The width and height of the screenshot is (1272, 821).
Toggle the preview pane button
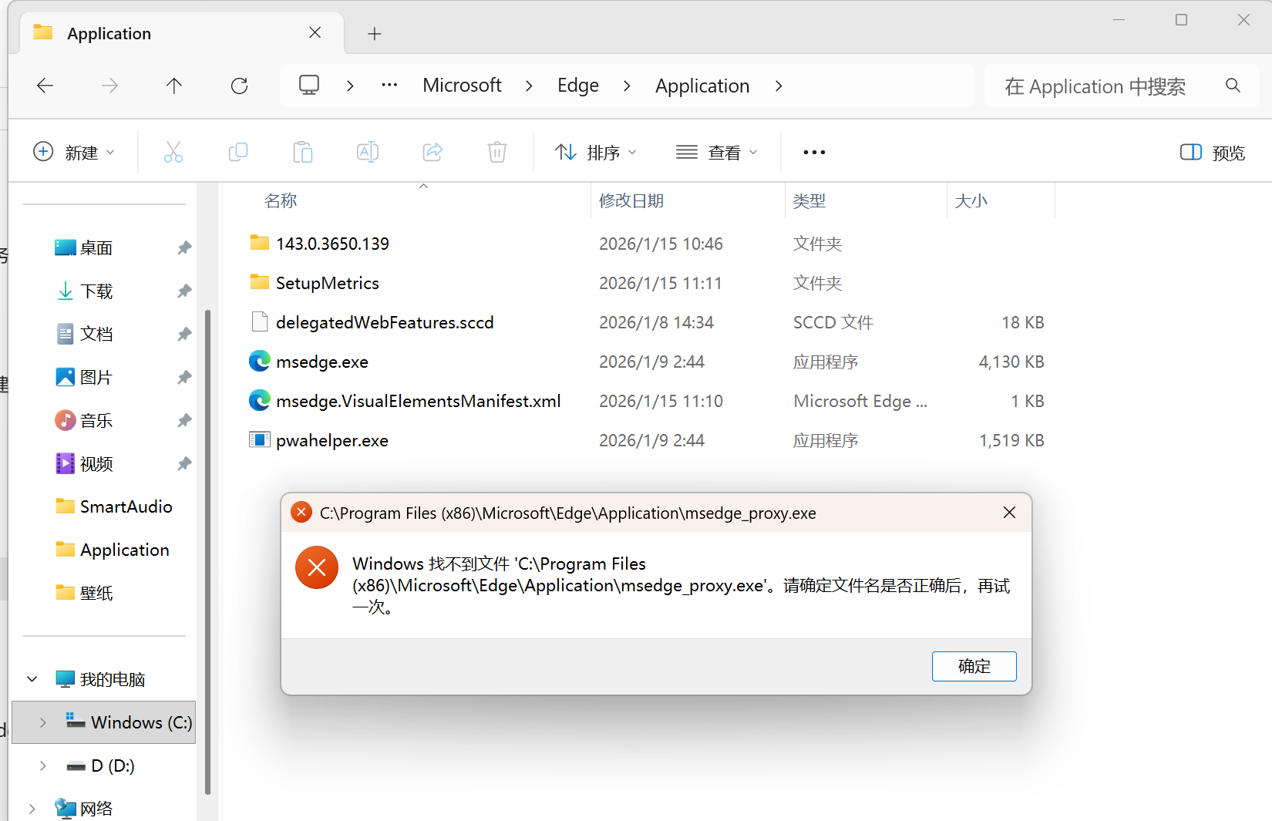(x=1213, y=153)
